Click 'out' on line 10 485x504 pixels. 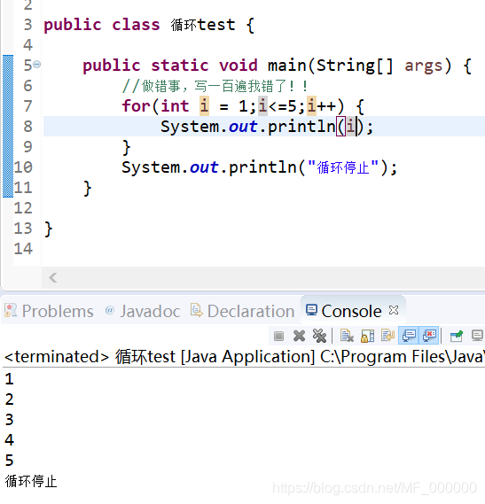coord(204,167)
